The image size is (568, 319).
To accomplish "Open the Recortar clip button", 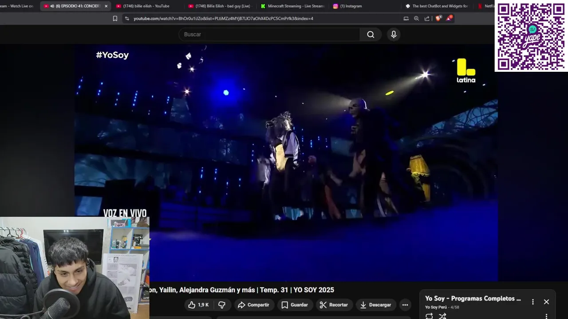I will [334, 305].
